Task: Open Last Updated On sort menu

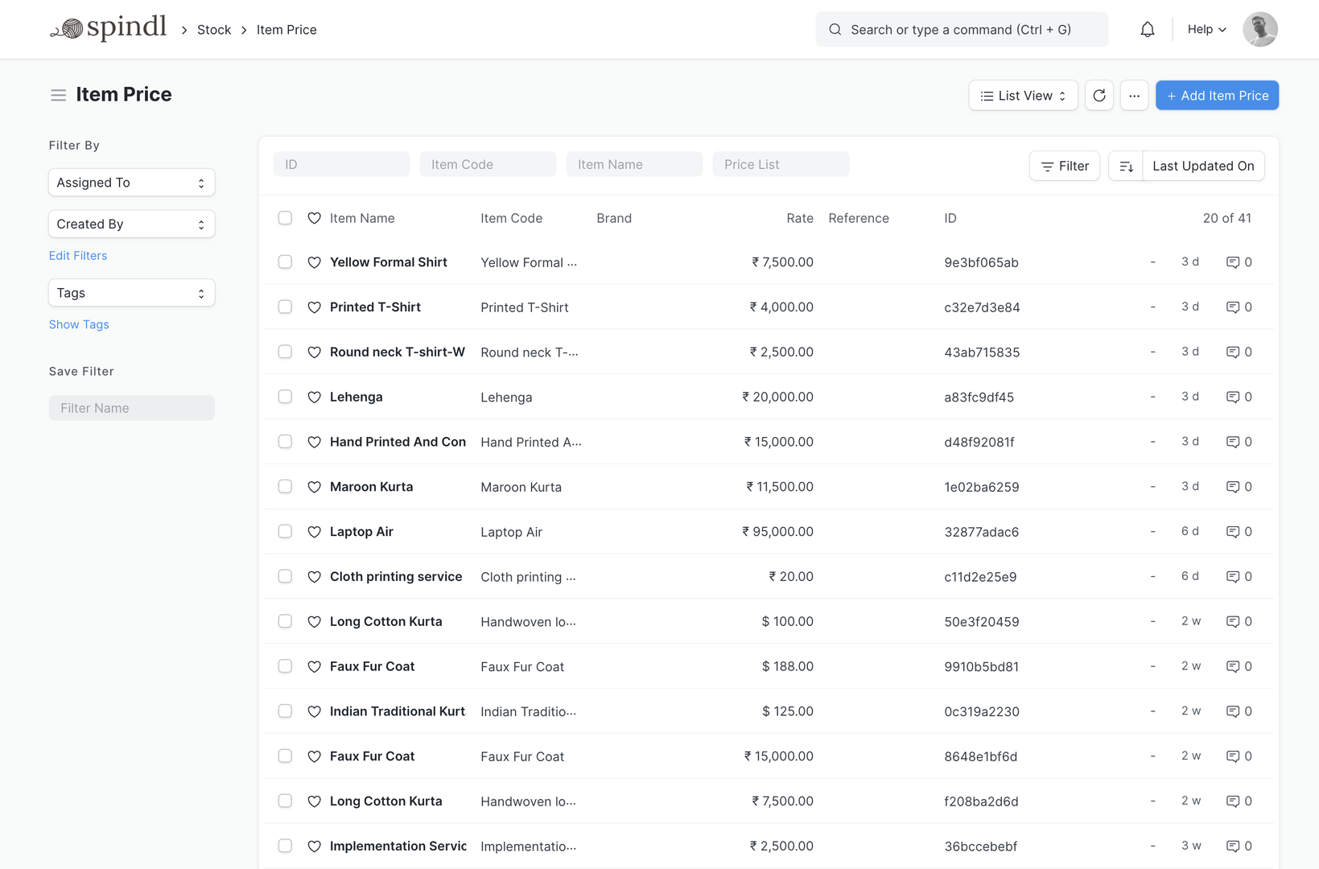Action: (1203, 166)
